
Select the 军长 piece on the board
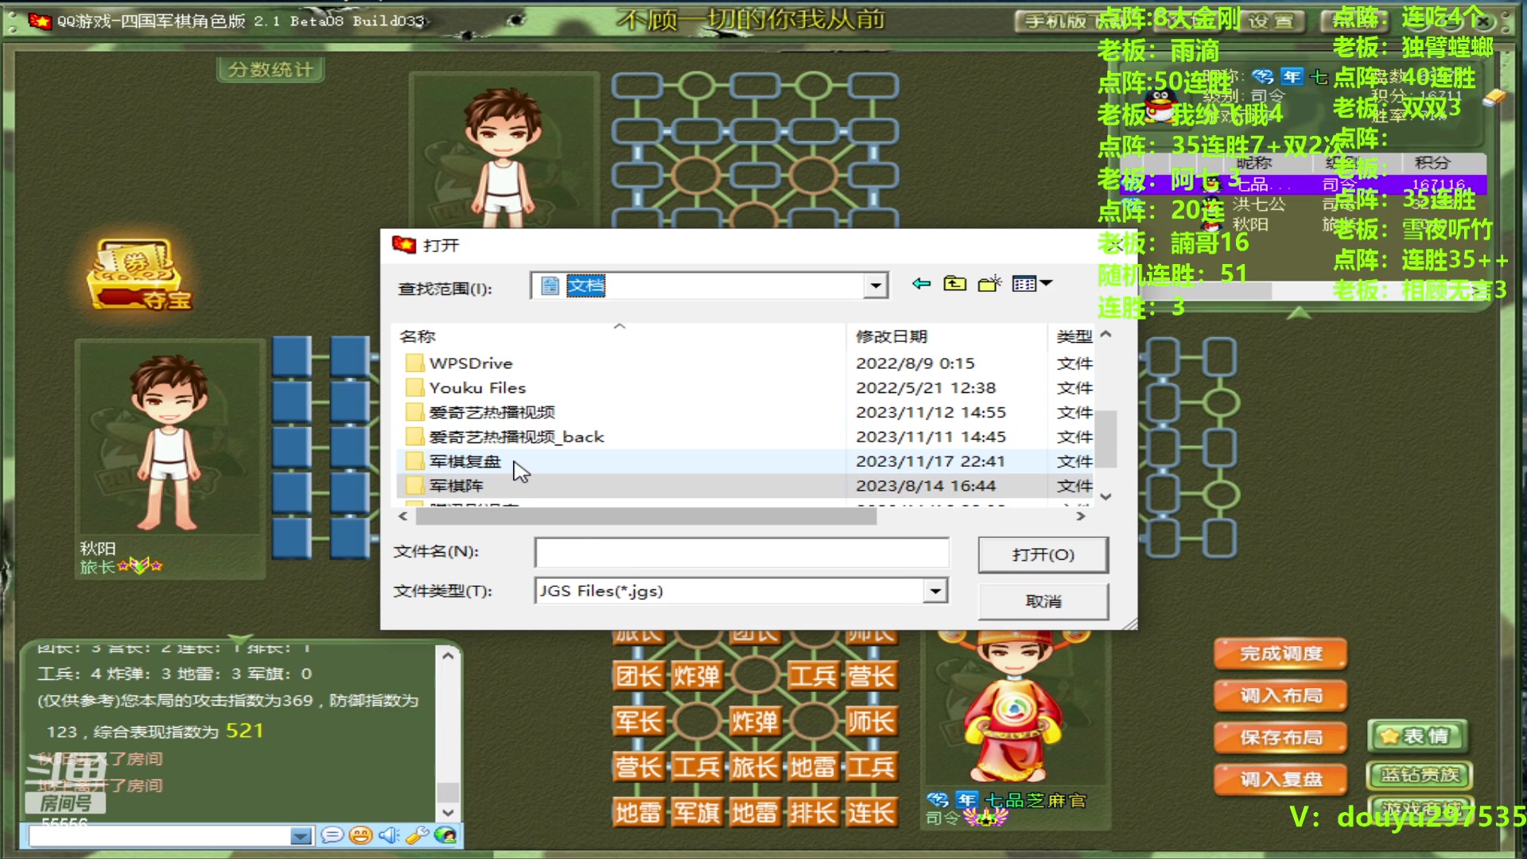[639, 722]
